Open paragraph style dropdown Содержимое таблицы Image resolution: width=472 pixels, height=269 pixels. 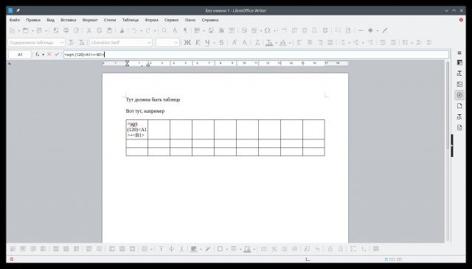pyautogui.click(x=62, y=43)
